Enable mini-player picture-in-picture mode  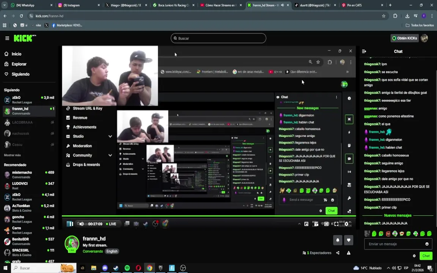(x=306, y=224)
